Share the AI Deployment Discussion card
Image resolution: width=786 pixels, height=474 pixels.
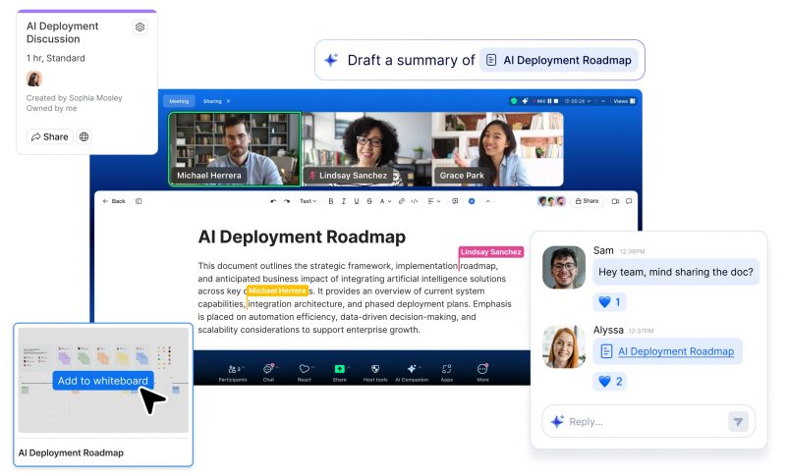pyautogui.click(x=50, y=136)
